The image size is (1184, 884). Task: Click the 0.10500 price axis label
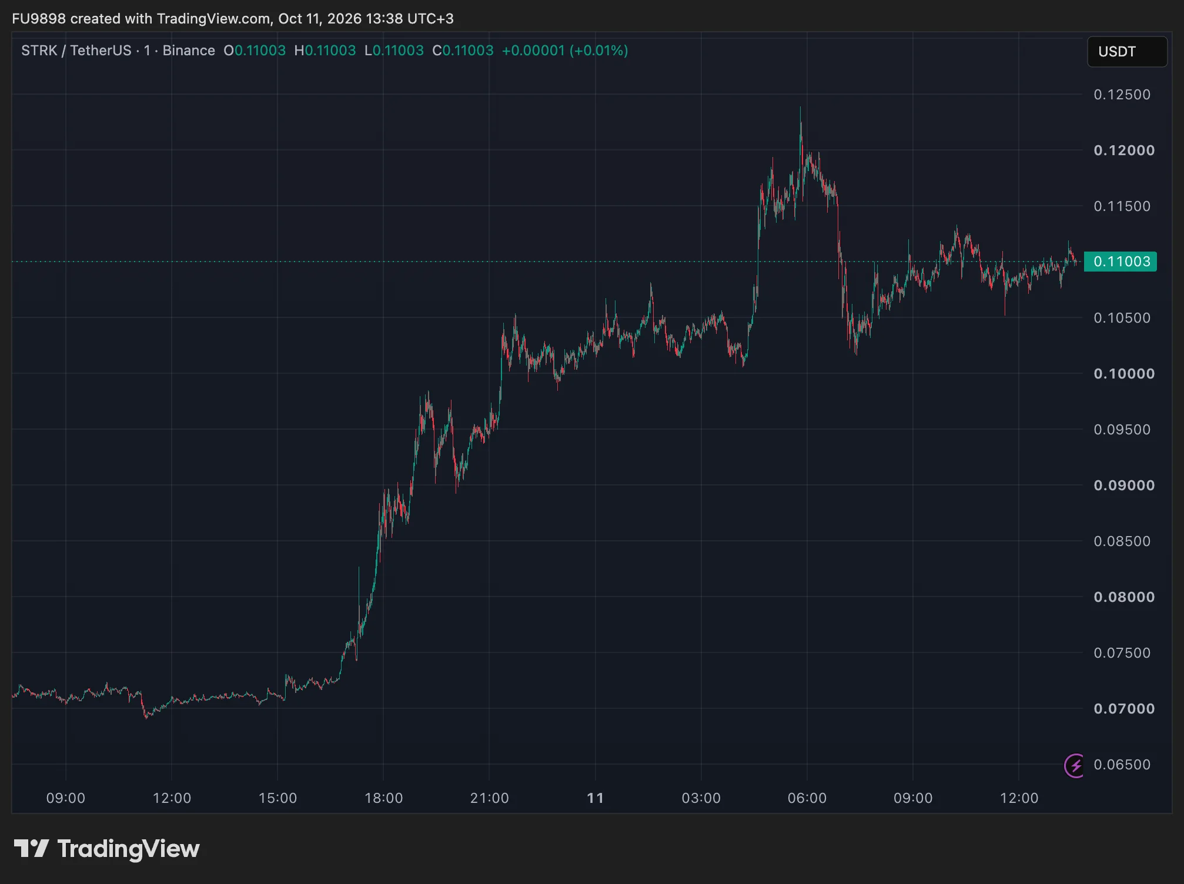tap(1122, 318)
